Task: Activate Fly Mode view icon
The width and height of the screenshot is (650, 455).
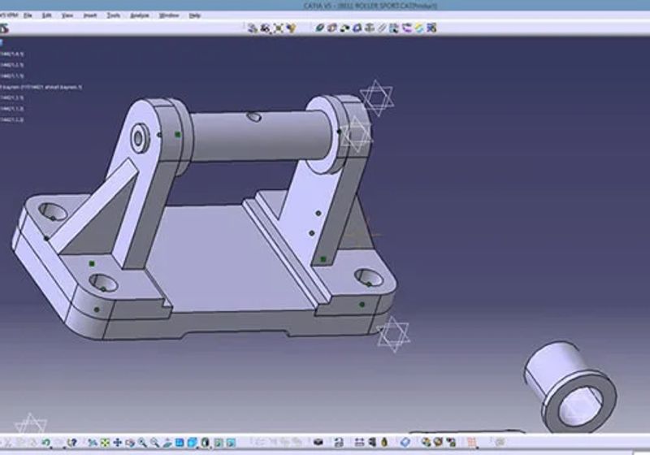Action: click(x=92, y=443)
